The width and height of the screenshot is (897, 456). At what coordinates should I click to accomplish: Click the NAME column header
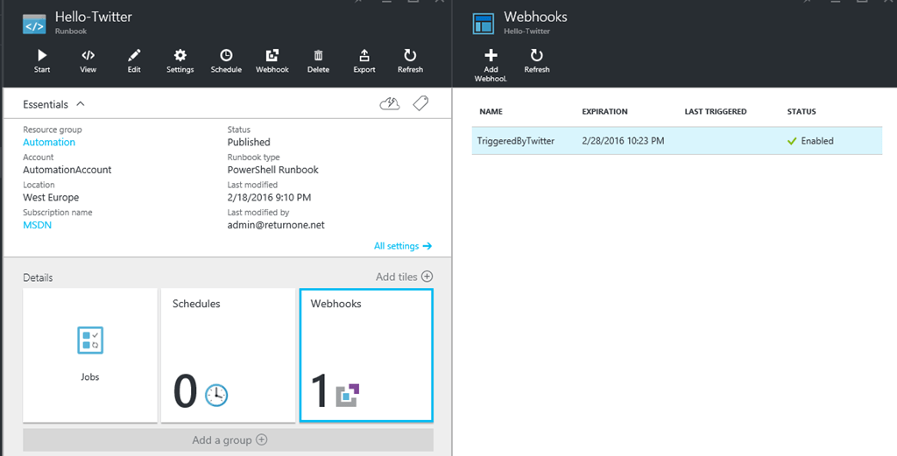491,111
